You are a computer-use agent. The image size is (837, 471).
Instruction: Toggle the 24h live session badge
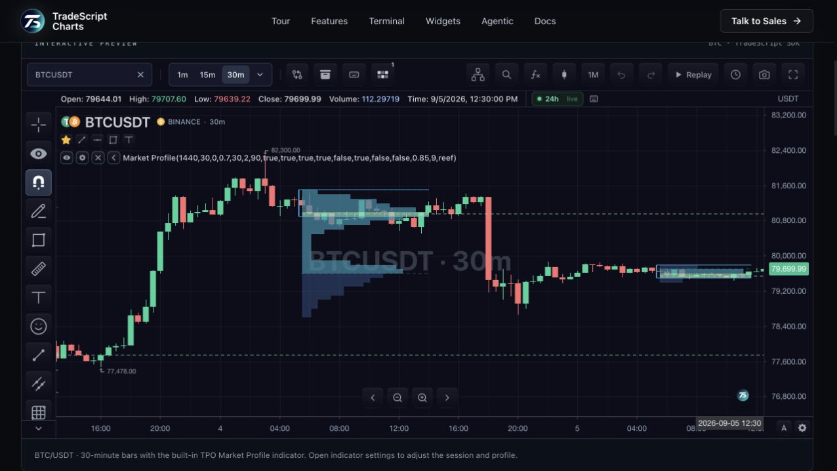click(558, 99)
